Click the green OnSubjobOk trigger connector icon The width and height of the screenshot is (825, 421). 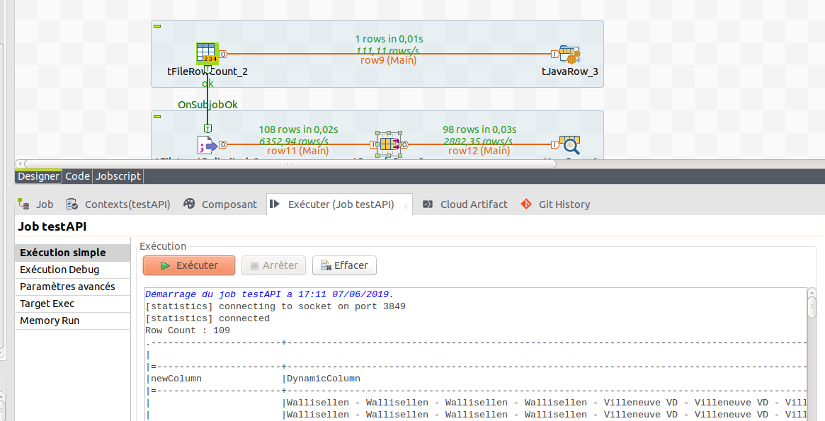click(x=207, y=128)
